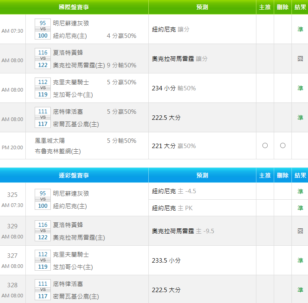This screenshot has width=308, height=303.
Task: Click 刪除 column header in 運彩盤 table
Action: pyautogui.click(x=283, y=176)
